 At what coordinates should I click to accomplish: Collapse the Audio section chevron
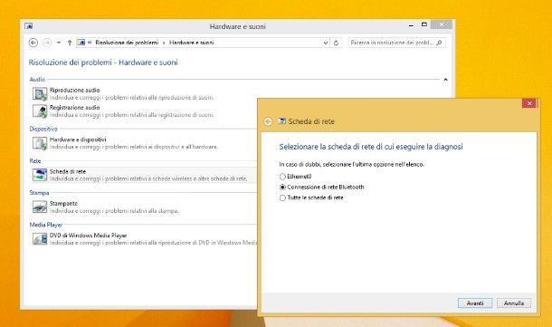(x=445, y=80)
